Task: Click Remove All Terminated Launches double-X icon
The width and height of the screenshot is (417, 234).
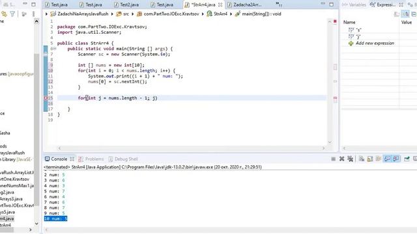Action: [x=351, y=159]
